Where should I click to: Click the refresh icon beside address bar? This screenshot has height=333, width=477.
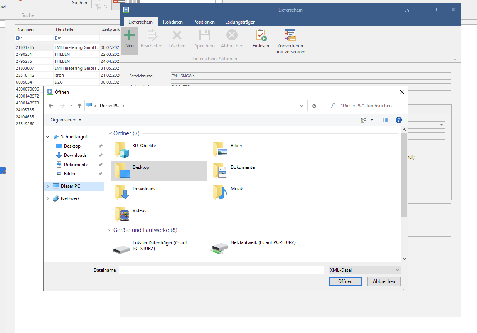(x=314, y=106)
